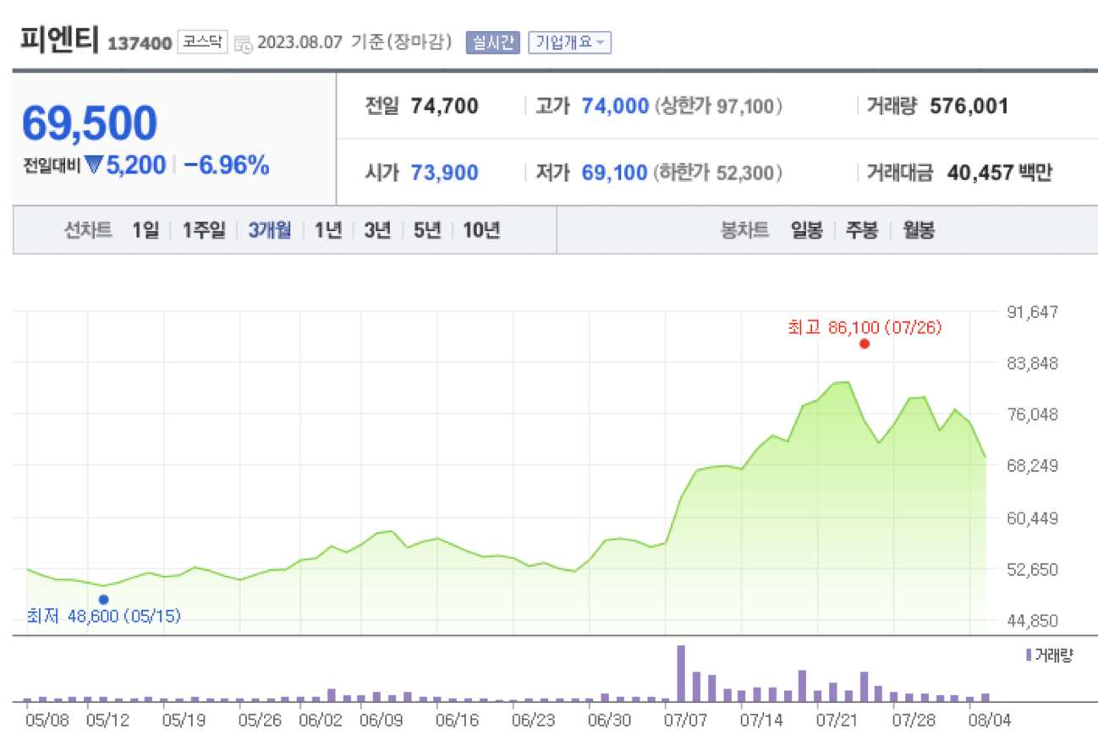Select the 1주일 line chart period
The image size is (1098, 751).
click(x=204, y=230)
